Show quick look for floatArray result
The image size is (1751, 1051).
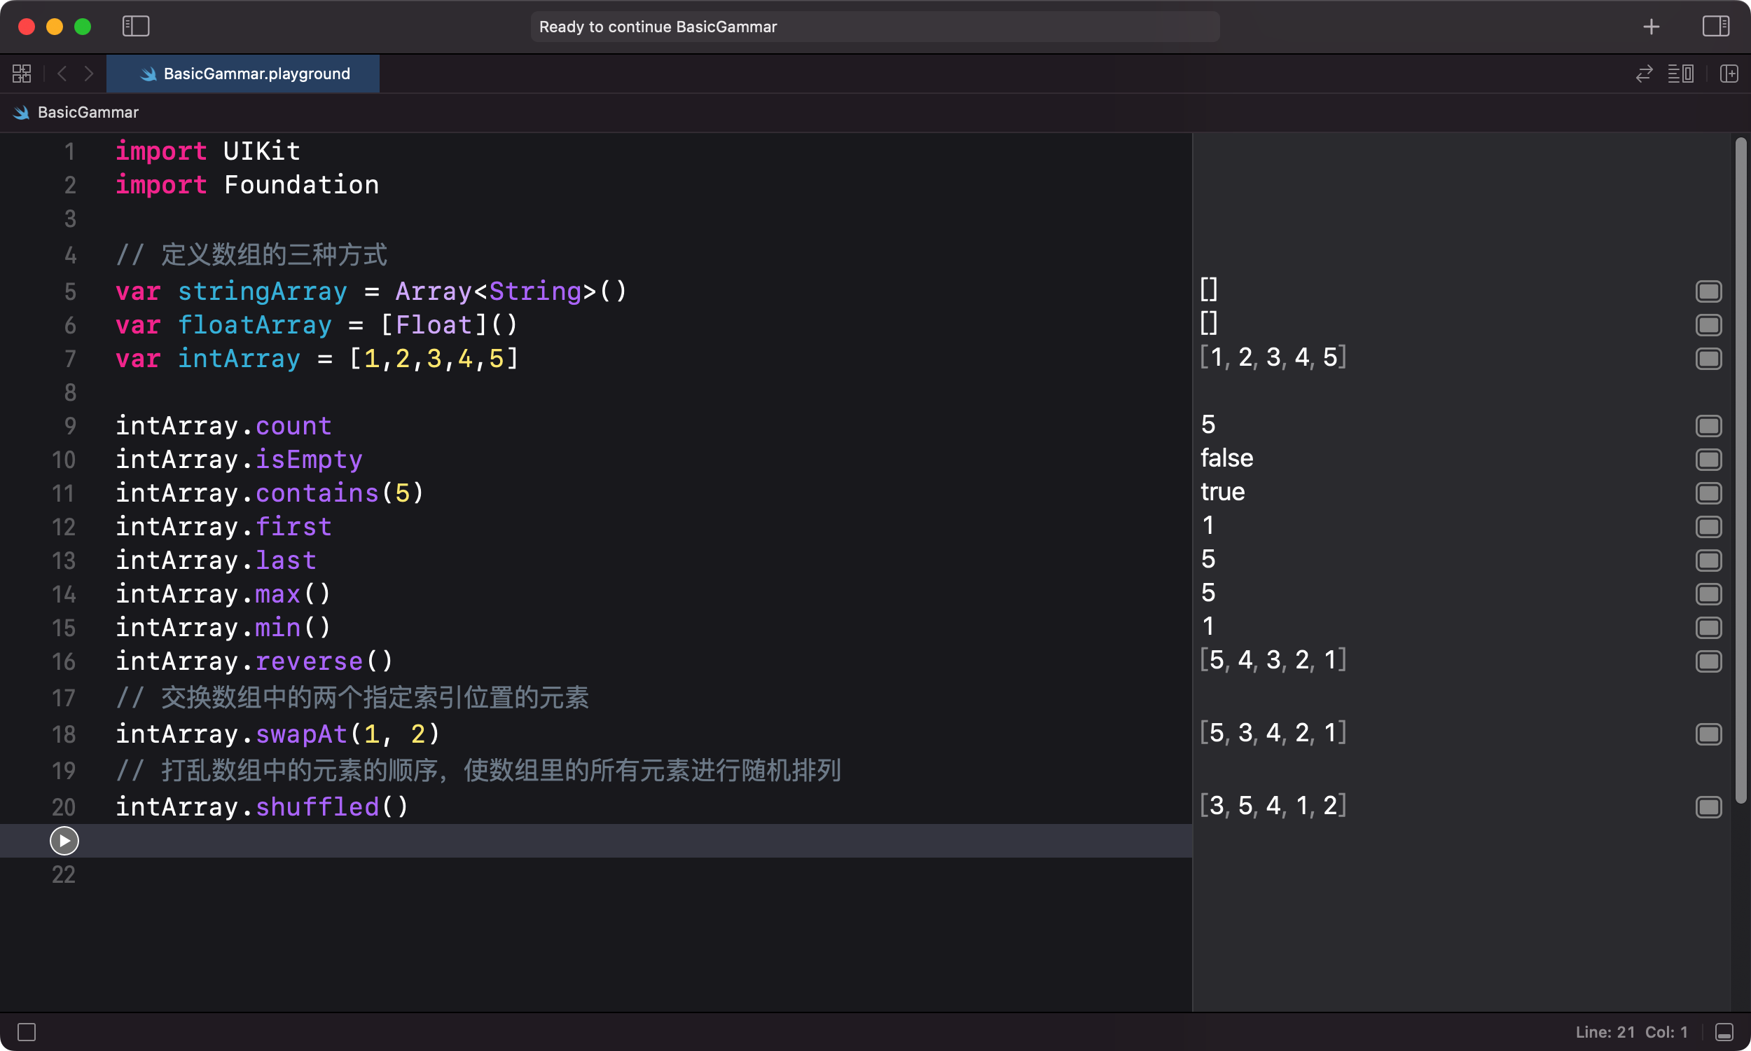tap(1708, 325)
